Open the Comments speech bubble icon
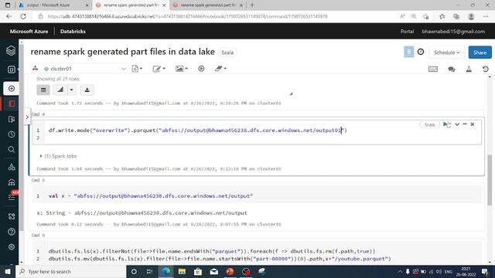The width and height of the screenshot is (495, 278). 452,69
